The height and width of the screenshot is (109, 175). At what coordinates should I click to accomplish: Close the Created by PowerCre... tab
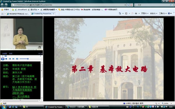tap(53, 14)
